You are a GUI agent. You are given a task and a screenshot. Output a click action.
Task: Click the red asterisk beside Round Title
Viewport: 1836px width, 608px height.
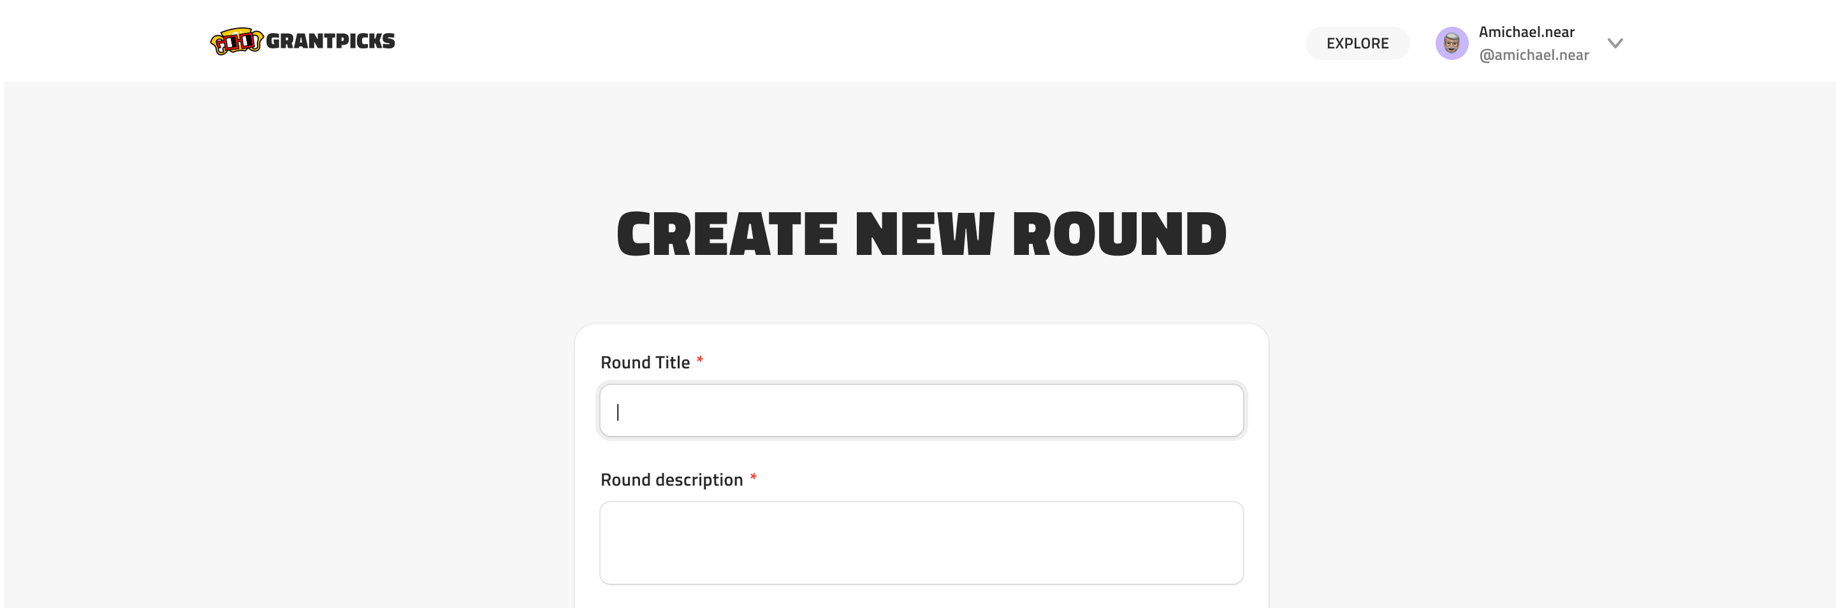tap(699, 361)
